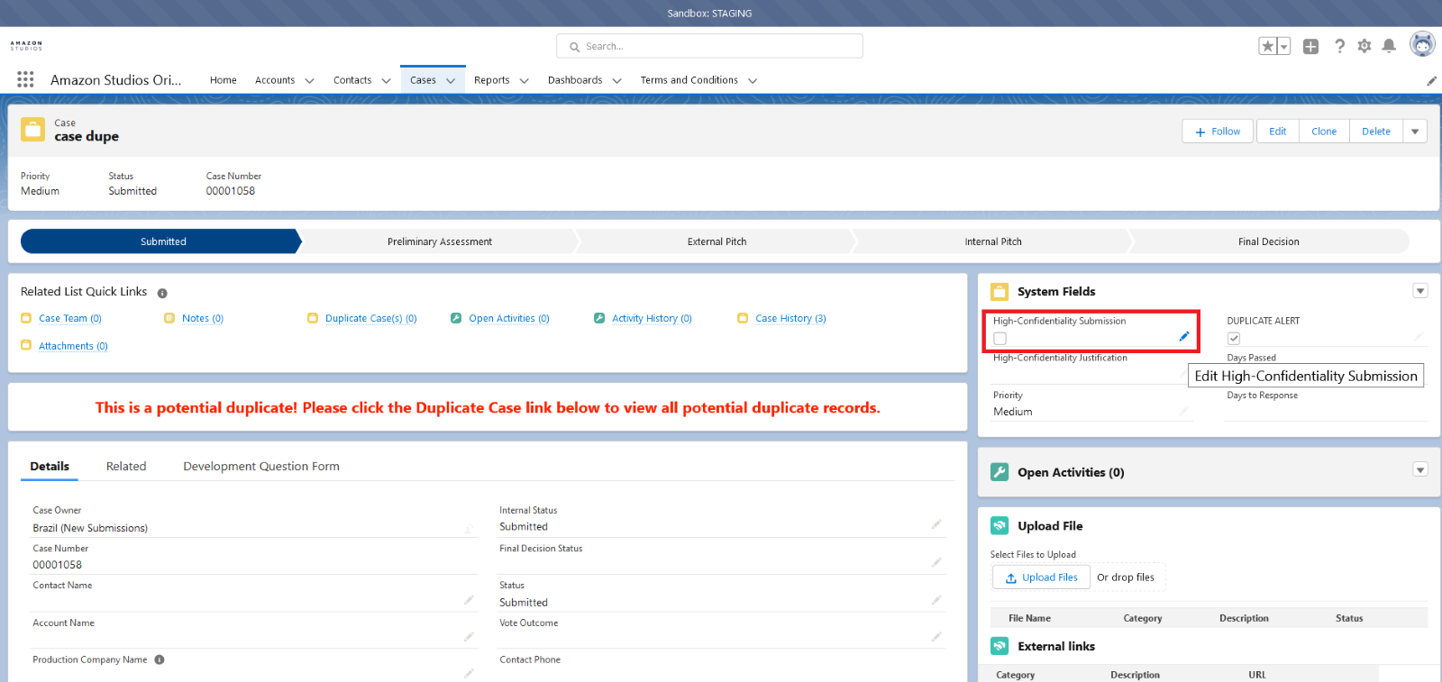The image size is (1442, 682).
Task: Click the Edit button
Action: [1277, 132]
